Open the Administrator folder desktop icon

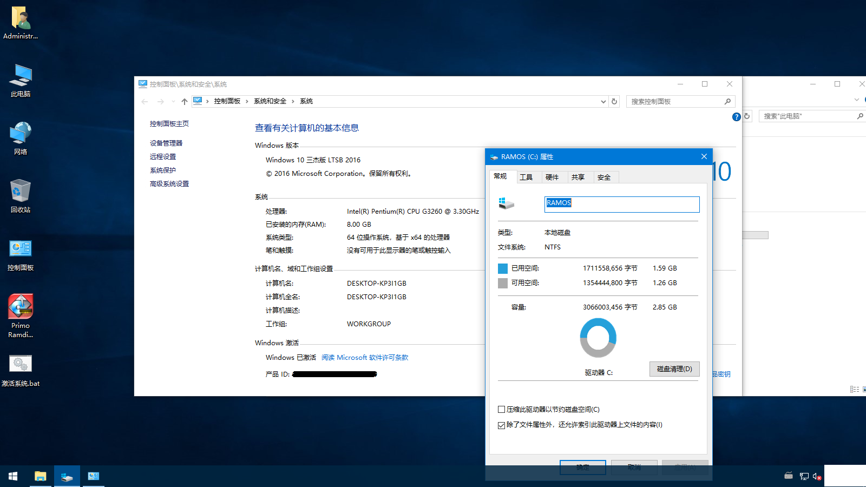click(21, 23)
